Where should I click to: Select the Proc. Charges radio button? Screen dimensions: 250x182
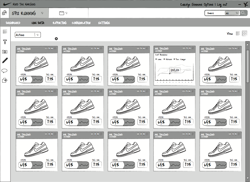174,59
